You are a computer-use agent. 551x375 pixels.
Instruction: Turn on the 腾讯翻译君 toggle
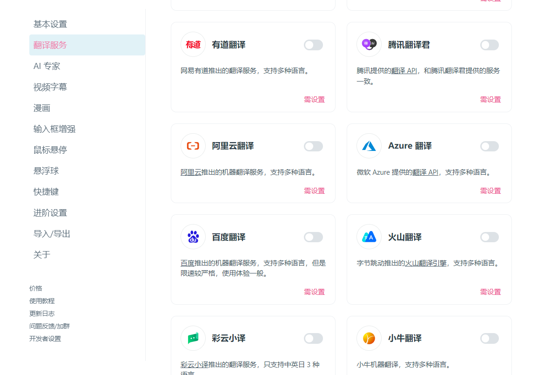click(x=490, y=45)
